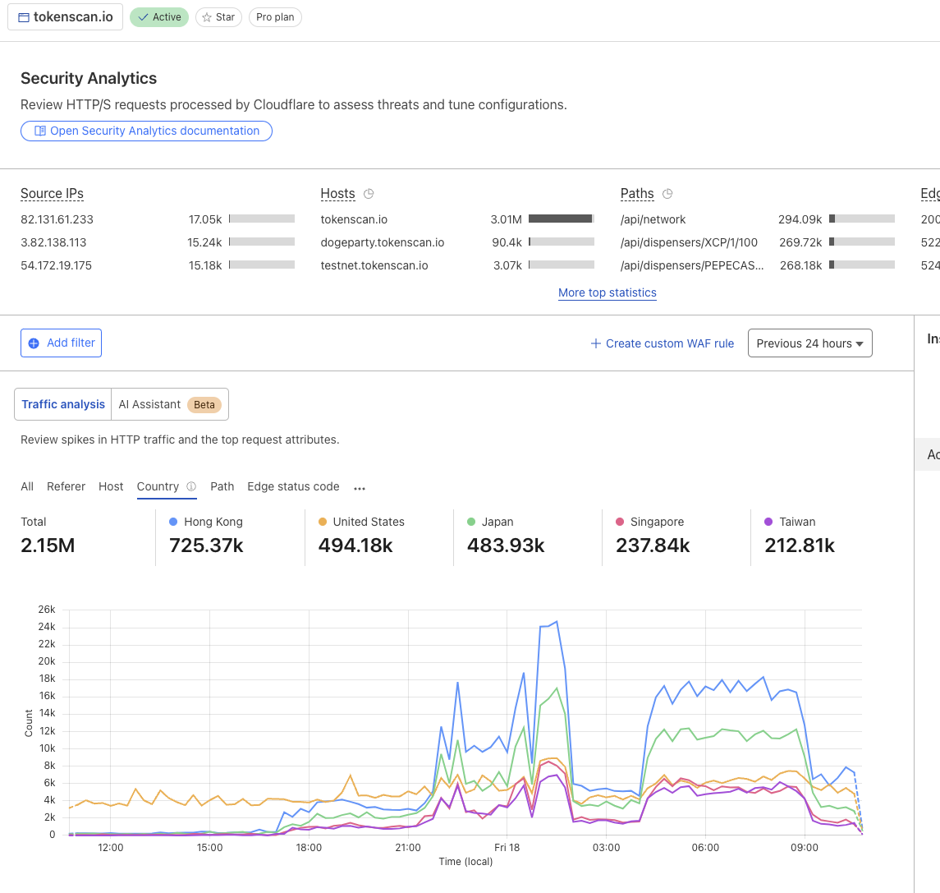
Task: Click the Source IPs heading
Action: 53,194
